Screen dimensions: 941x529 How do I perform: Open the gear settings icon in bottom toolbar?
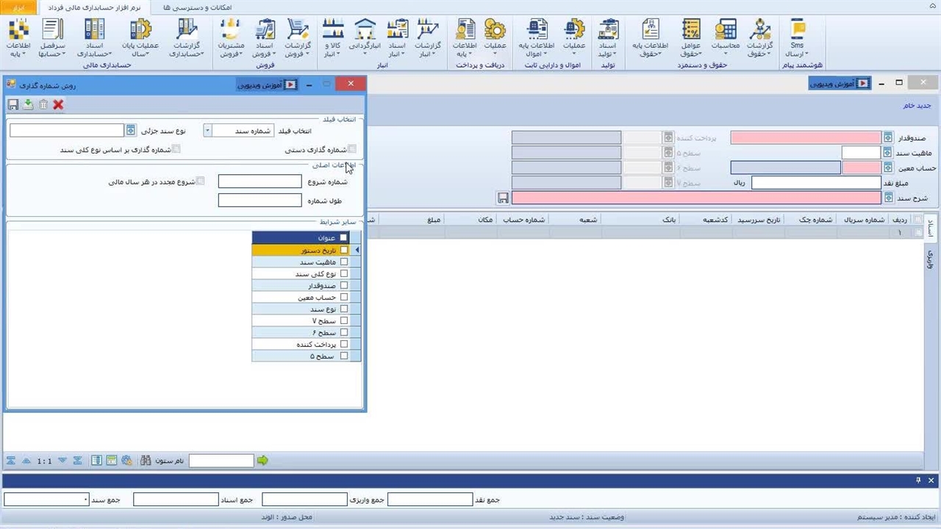(x=127, y=461)
